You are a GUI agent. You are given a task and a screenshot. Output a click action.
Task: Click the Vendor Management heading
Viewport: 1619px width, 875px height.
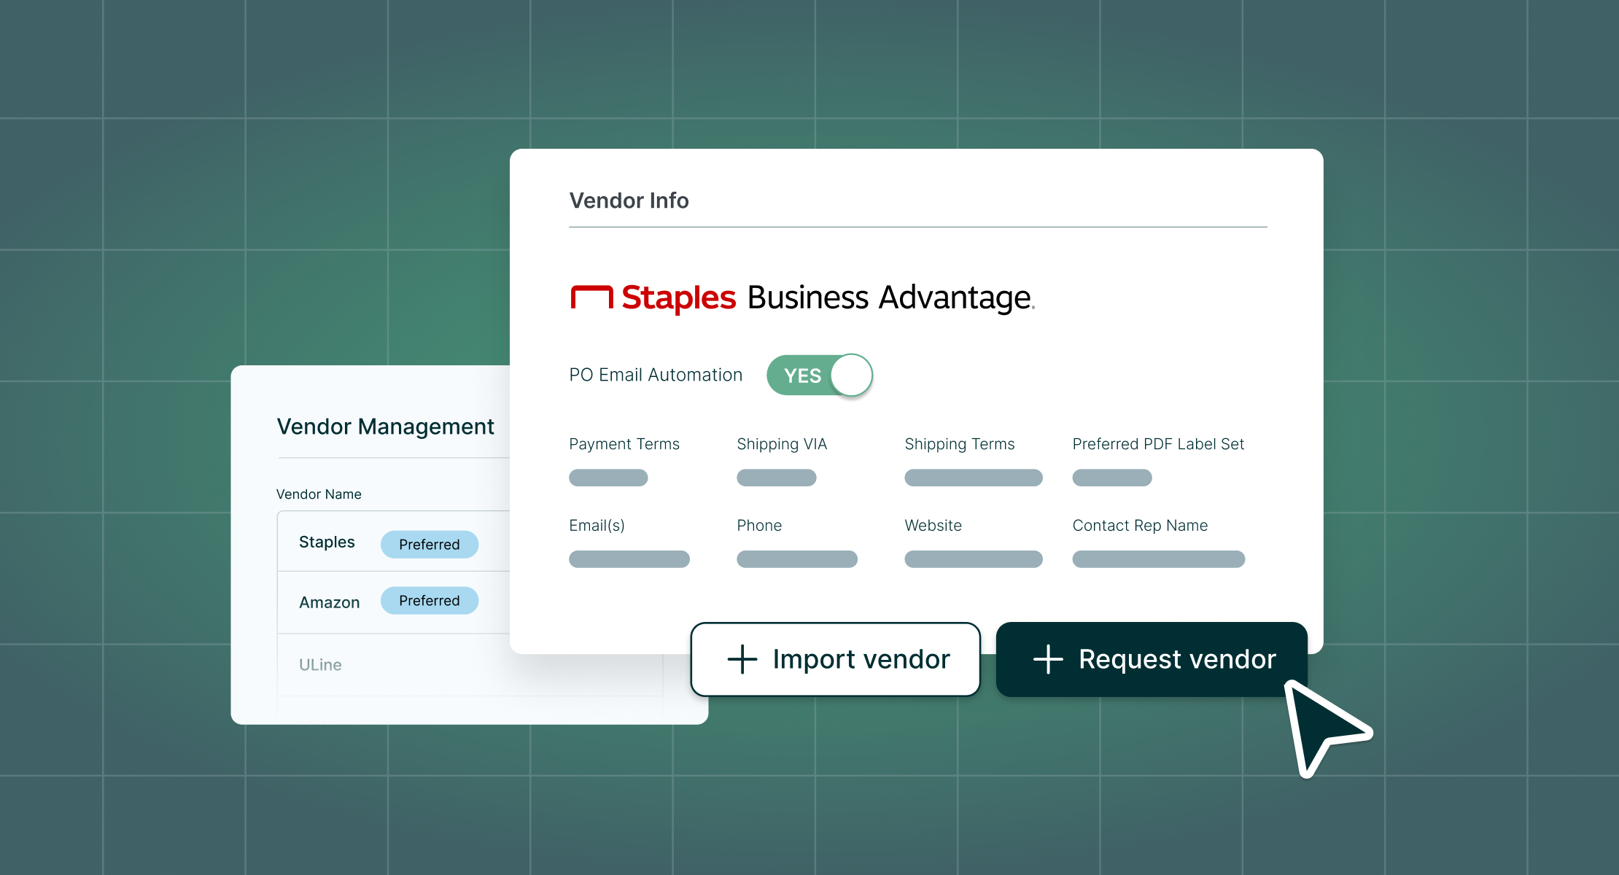tap(385, 427)
